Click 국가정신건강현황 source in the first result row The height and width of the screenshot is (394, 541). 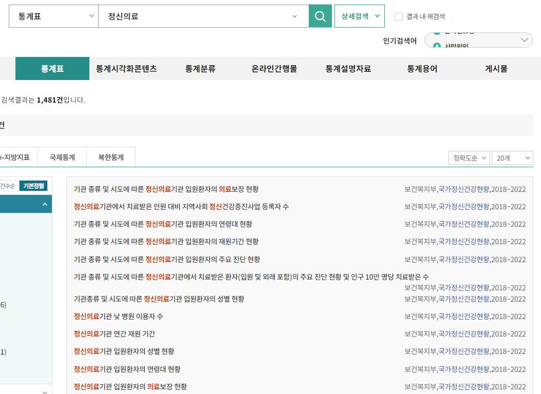[x=464, y=189]
